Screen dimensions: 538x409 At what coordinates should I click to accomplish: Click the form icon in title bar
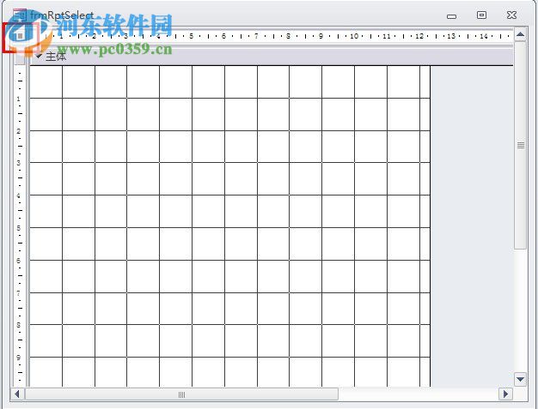(20, 15)
